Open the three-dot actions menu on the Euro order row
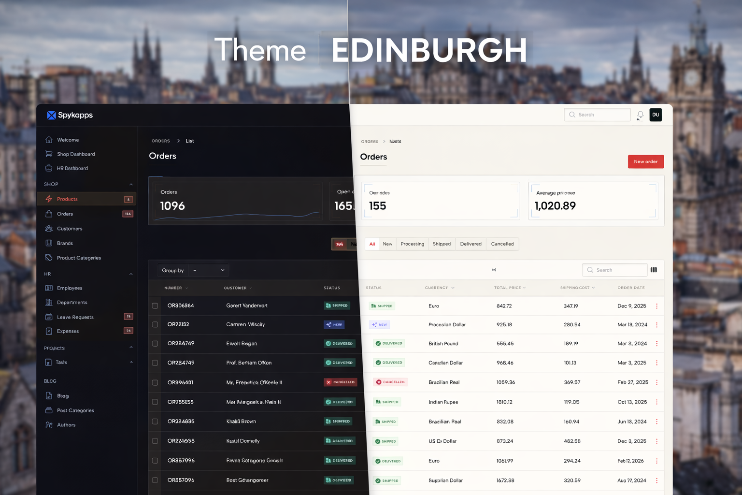 click(656, 306)
